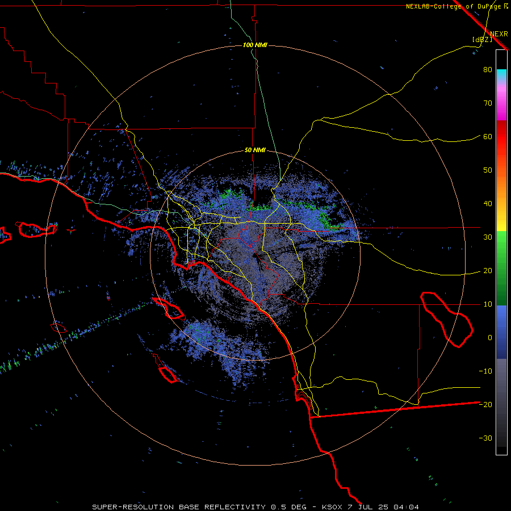Click the "-20" value on the dBZ scale
The image size is (511, 511).
tap(485, 405)
